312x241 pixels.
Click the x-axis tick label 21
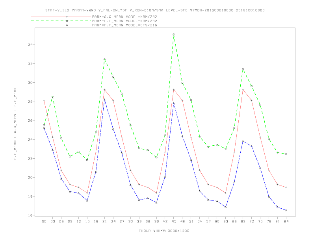click(x=104, y=221)
